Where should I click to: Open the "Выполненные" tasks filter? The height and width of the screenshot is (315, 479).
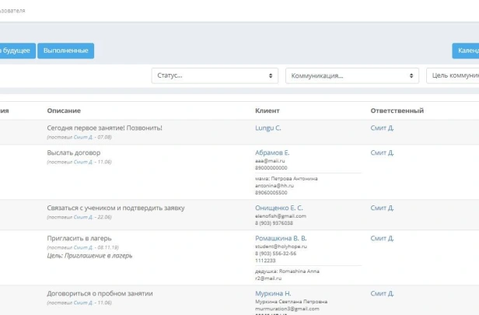tap(65, 51)
